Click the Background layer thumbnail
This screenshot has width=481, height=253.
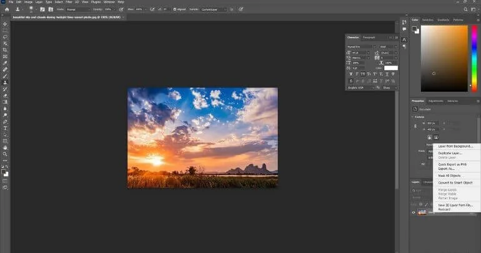(x=422, y=212)
